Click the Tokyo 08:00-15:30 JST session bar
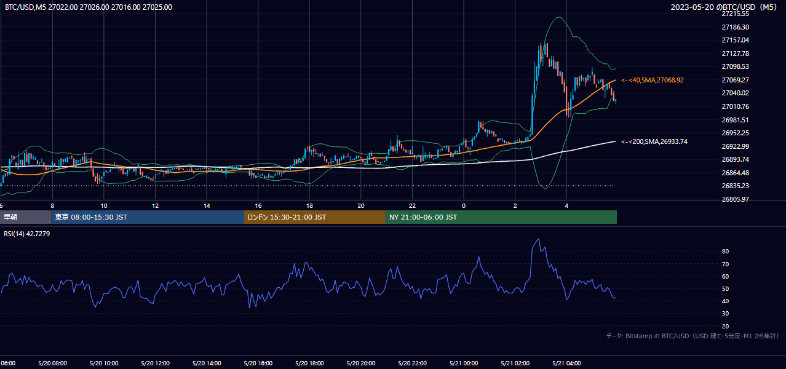The width and height of the screenshot is (786, 369). [148, 217]
